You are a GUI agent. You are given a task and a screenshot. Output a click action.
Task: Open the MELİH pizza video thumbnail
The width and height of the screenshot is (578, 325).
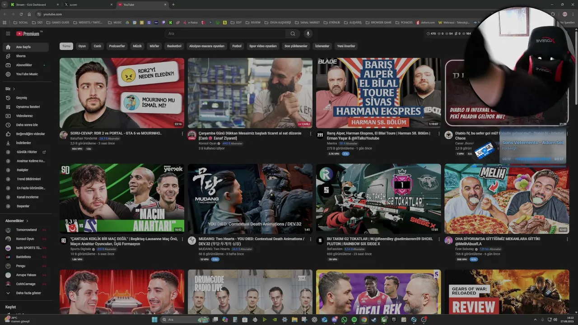tap(507, 198)
